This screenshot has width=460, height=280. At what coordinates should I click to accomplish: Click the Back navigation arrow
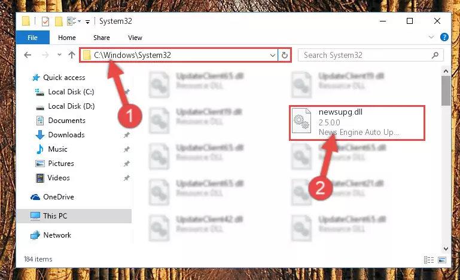click(x=28, y=55)
